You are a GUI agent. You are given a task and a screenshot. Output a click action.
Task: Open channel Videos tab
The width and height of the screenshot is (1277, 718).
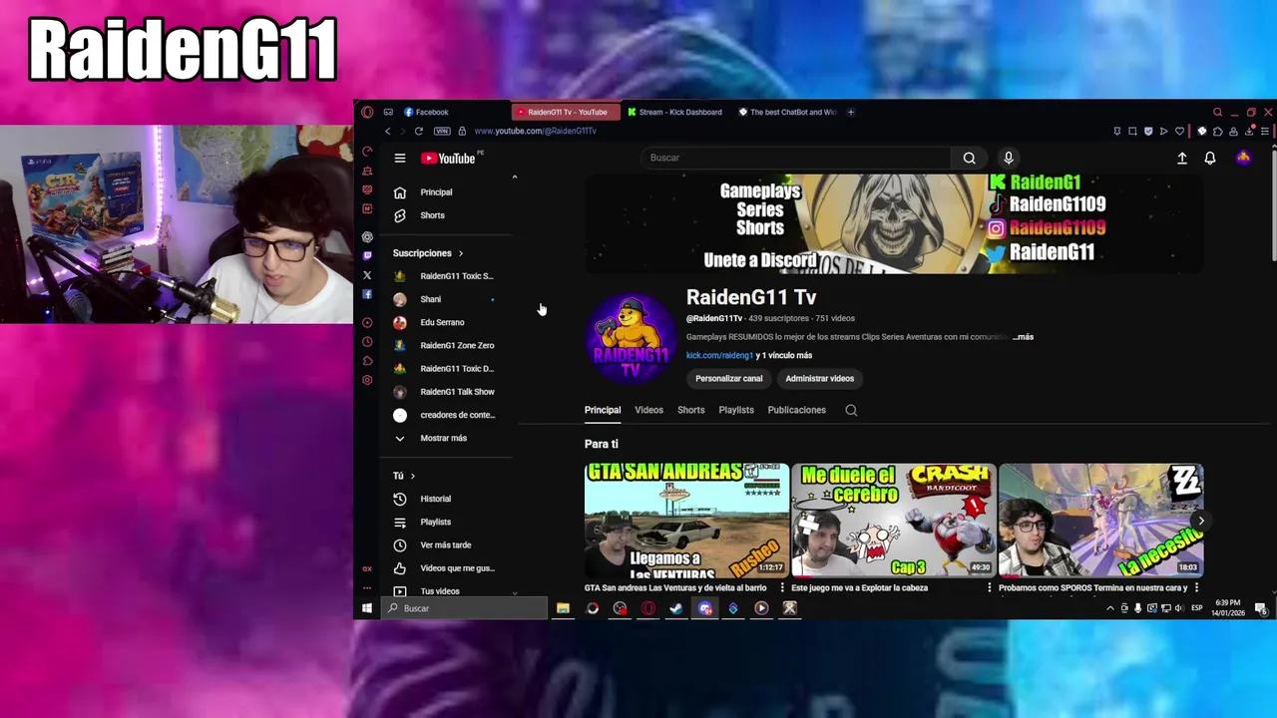pos(648,410)
